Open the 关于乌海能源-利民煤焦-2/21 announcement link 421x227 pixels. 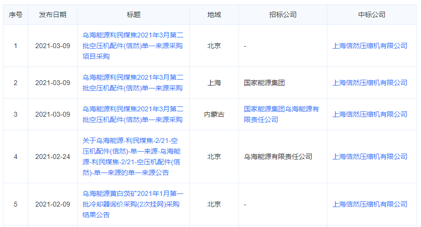point(131,157)
